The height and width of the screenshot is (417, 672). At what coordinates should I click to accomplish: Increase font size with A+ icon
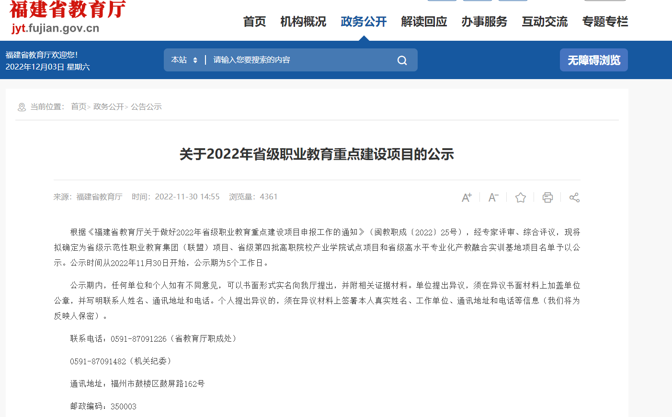click(467, 197)
